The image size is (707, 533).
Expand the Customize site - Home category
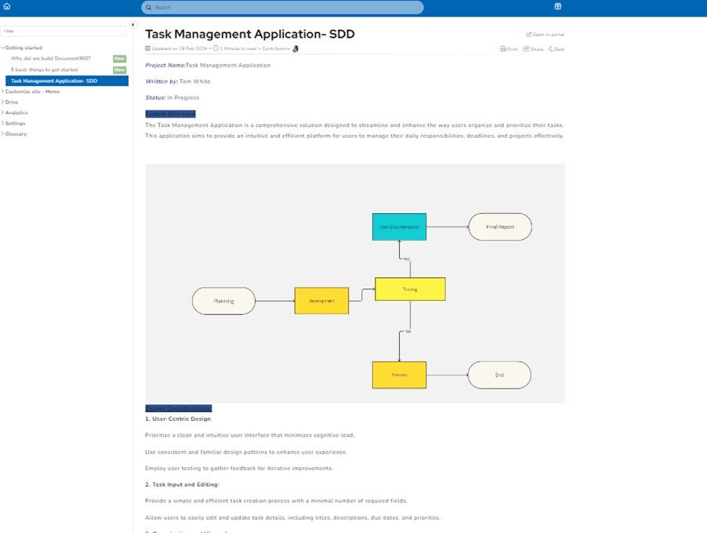click(3, 91)
